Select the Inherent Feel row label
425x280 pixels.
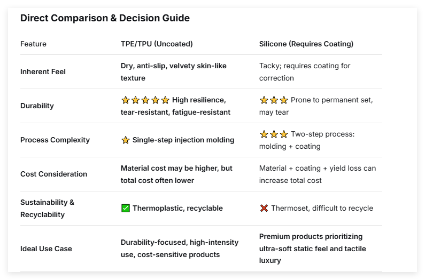pos(43,71)
